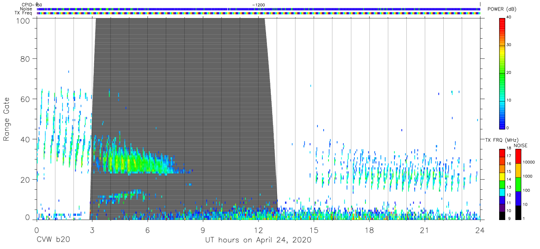Click the 14 label on TX FRQ legend
The height and width of the screenshot is (249, 540).
click(x=509, y=180)
